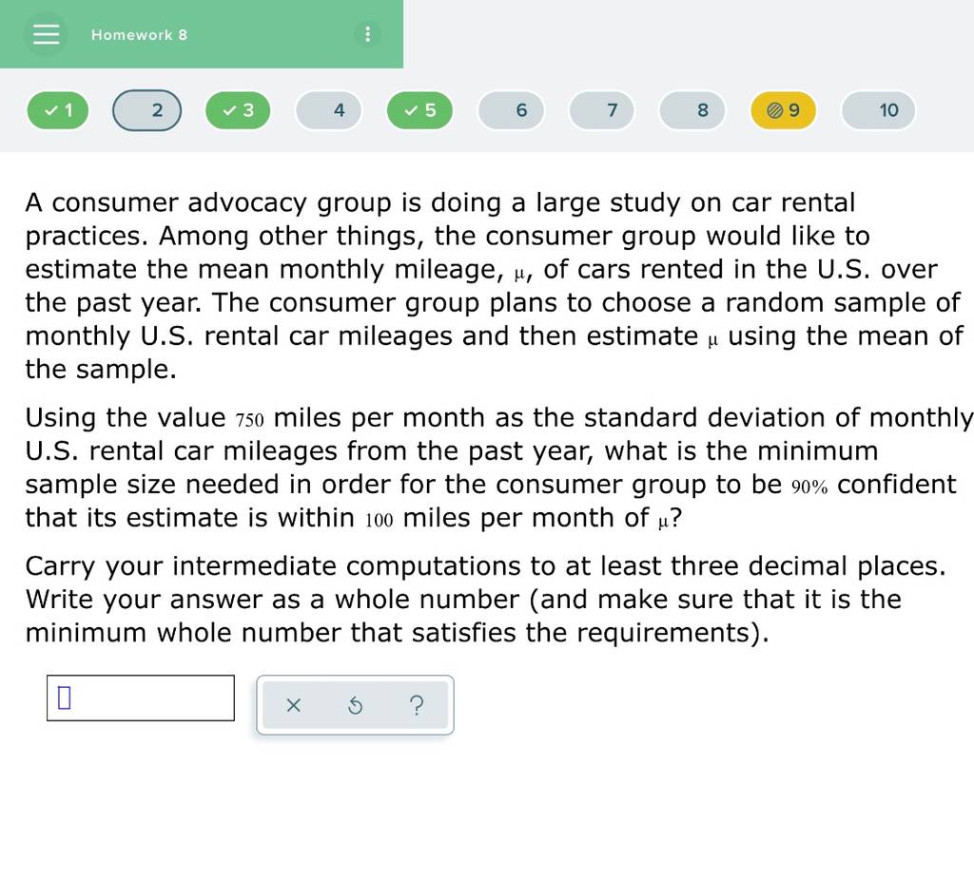Click the checkmark on question 5 pill
The image size is (974, 879).
click(411, 110)
